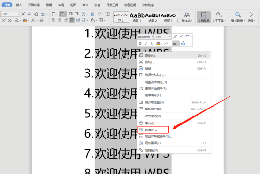This screenshot has width=260, height=174.
Task: Center align text from ribbon
Action: [60, 20]
